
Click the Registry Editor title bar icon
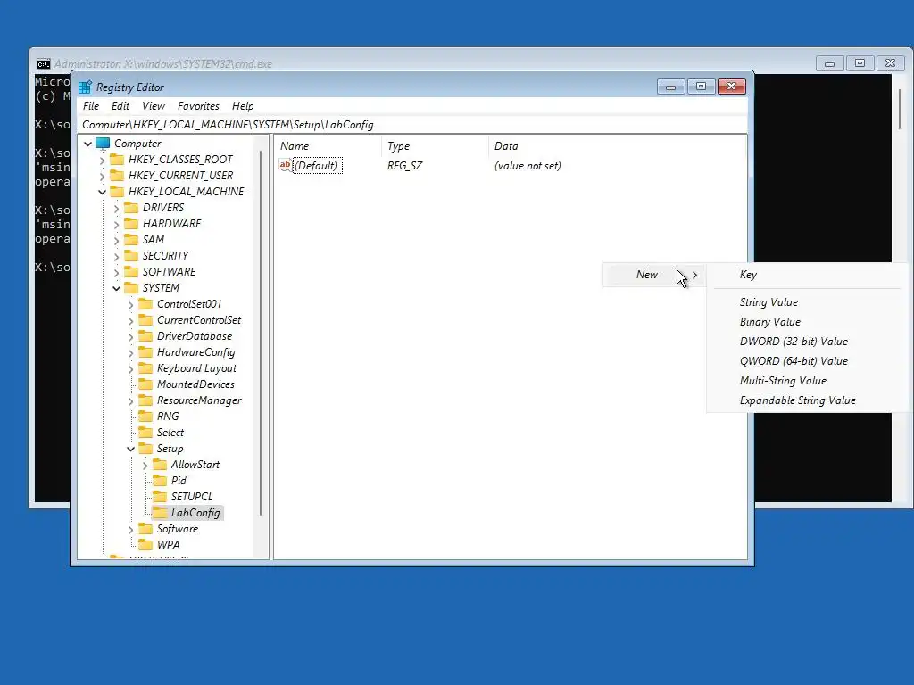tap(85, 87)
